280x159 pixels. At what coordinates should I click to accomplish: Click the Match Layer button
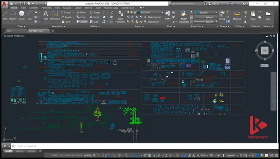(x=152, y=22)
